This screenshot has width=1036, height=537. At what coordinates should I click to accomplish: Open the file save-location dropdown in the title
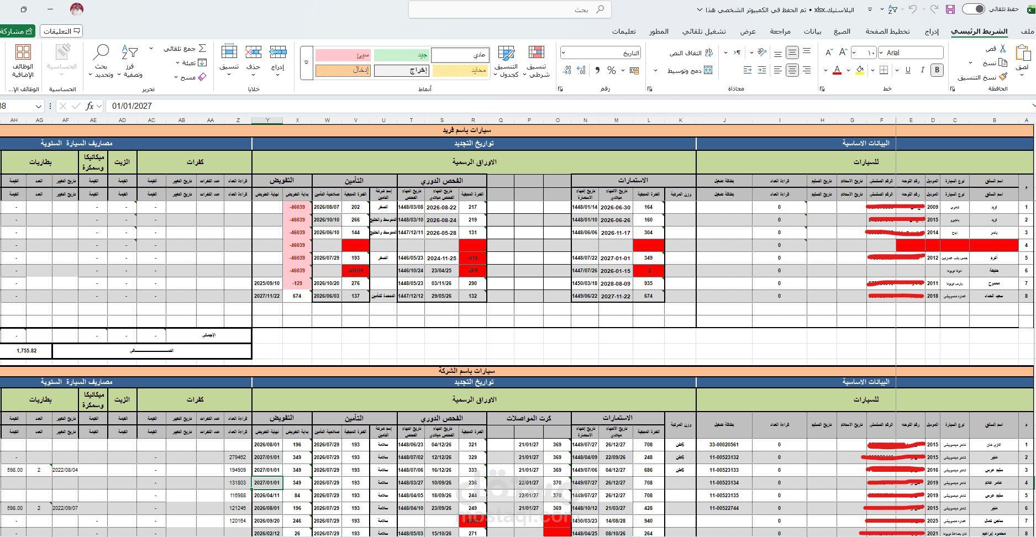pos(700,9)
